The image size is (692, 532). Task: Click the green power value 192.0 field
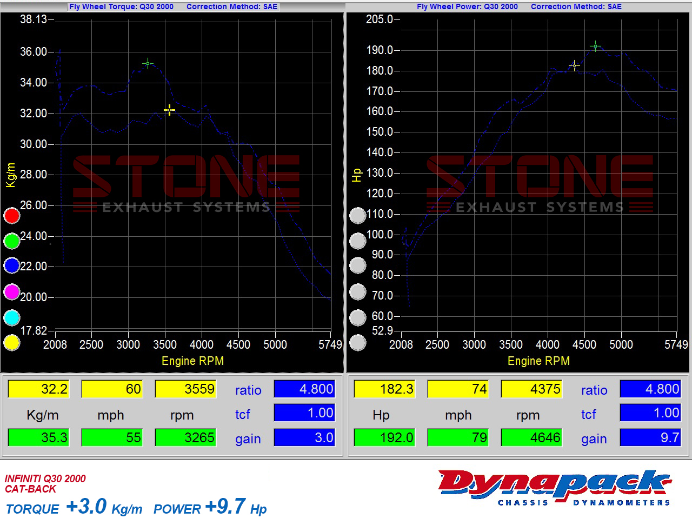[x=385, y=438]
